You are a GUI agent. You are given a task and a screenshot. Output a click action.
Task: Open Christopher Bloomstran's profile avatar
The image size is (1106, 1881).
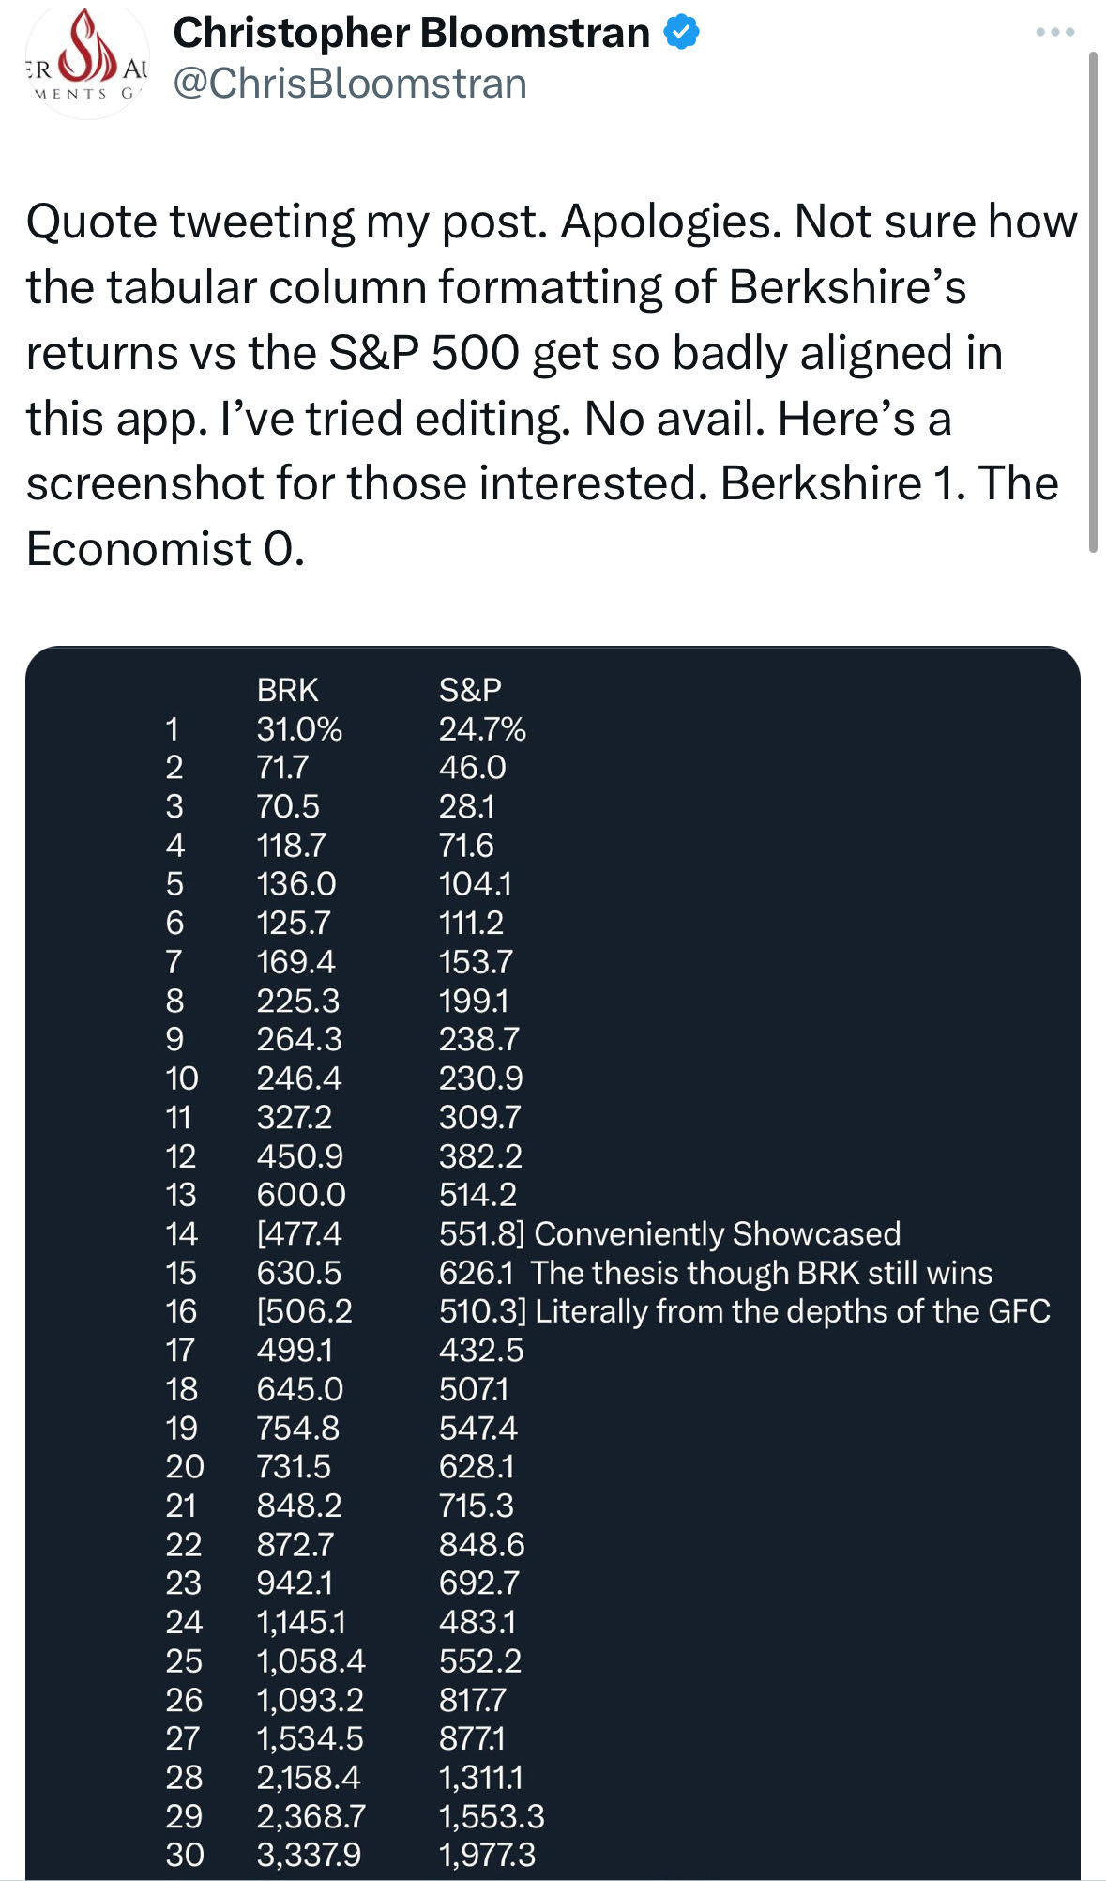[x=86, y=61]
